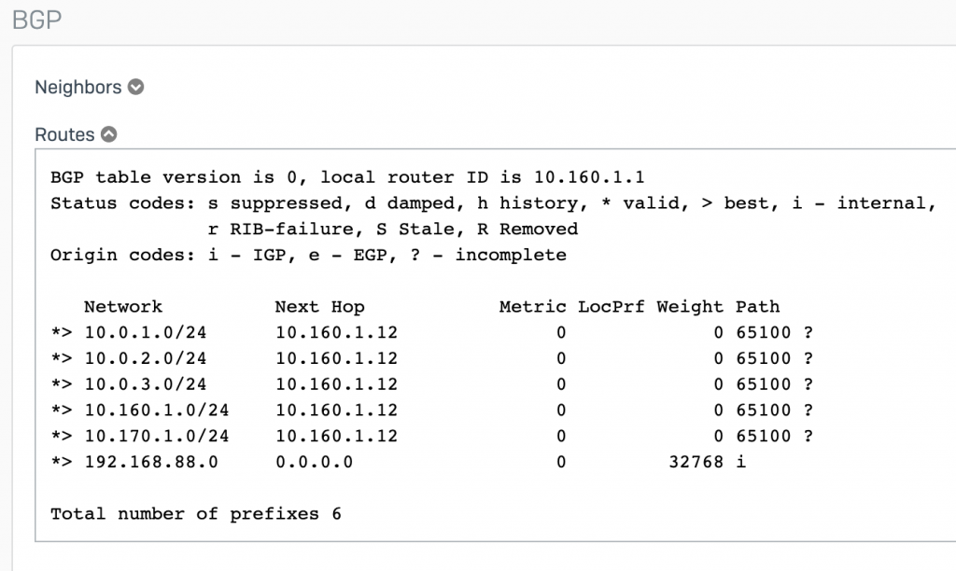Click the 0.0.0.0 next hop value

[x=314, y=462]
